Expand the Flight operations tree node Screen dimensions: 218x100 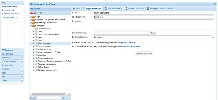click(34, 43)
